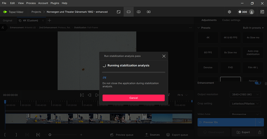This screenshot has height=139, width=267.
Task: Open the settings gear icon
Action: point(229,12)
